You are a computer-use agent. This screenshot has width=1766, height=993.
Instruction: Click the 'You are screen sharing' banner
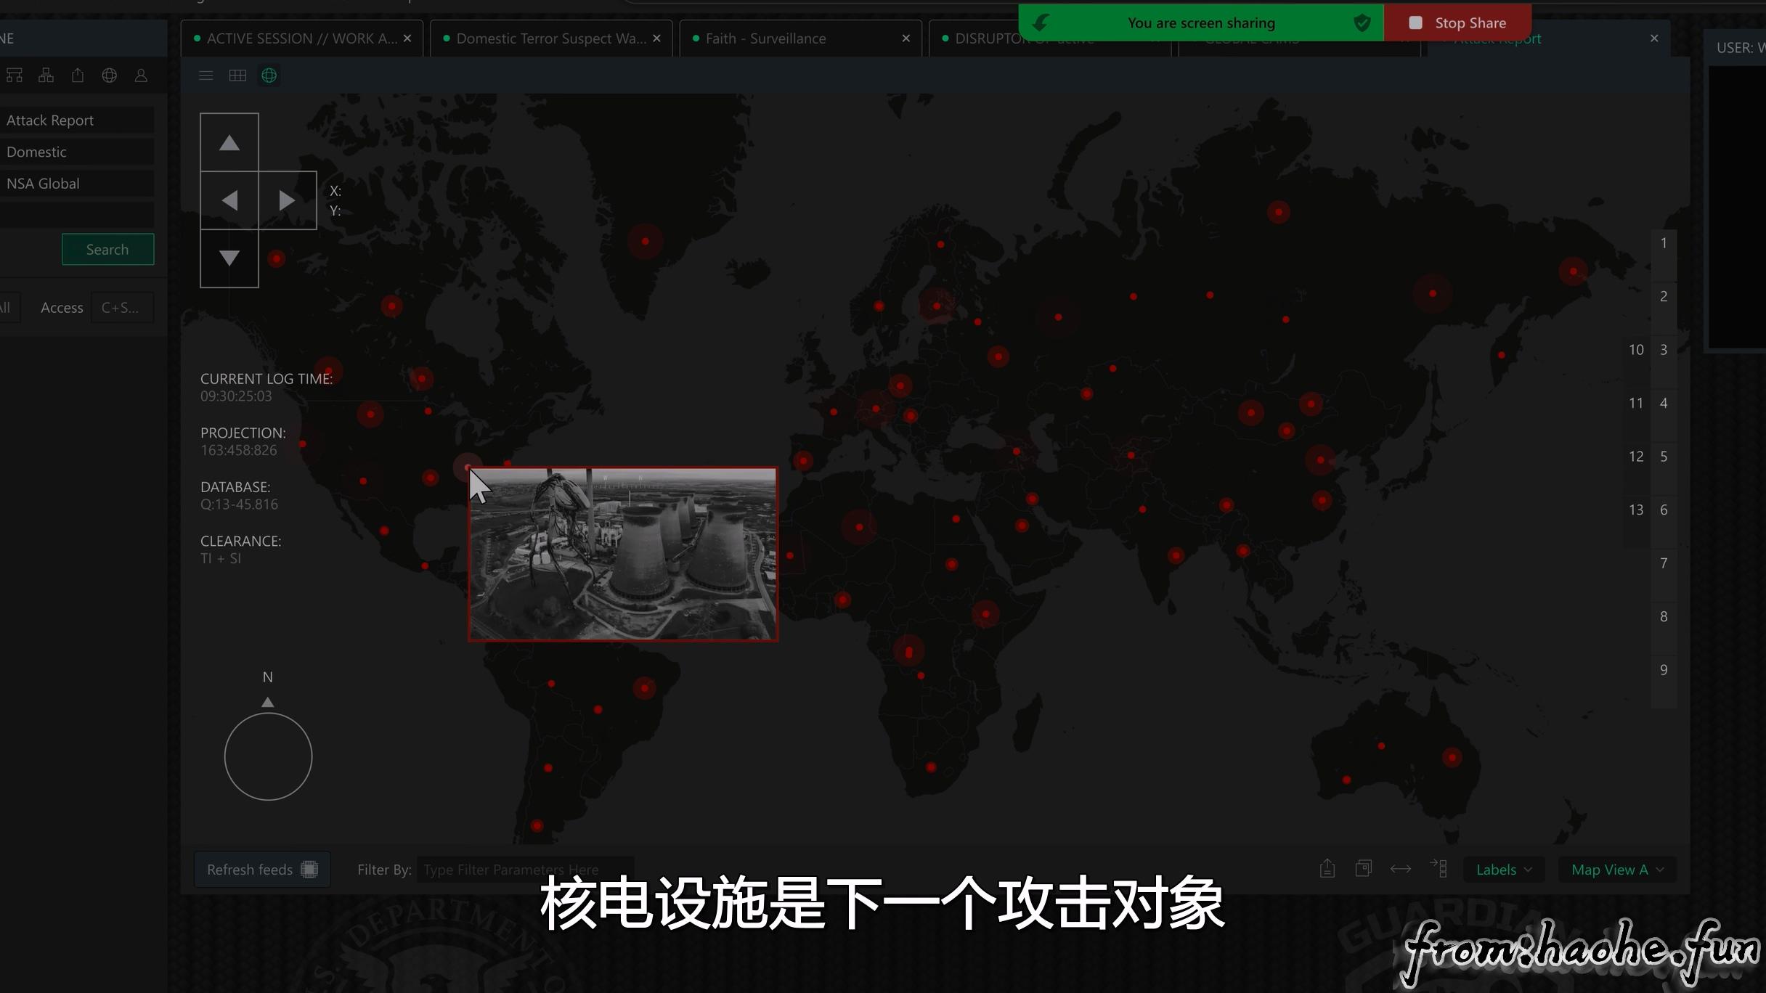tap(1201, 23)
